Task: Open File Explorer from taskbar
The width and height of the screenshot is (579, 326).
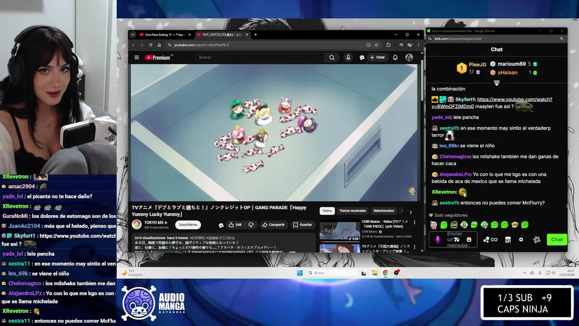Action: pyautogui.click(x=375, y=273)
